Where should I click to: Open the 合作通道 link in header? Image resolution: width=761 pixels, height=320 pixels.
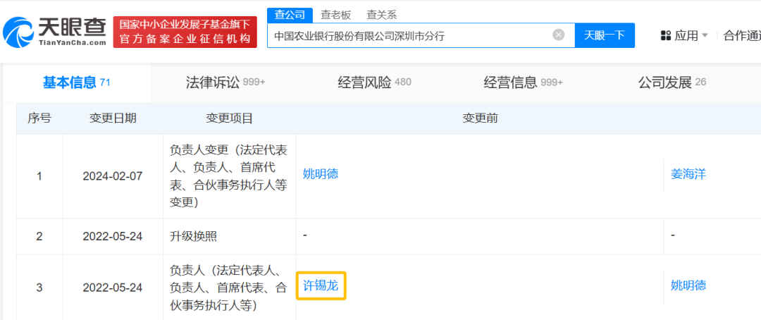[741, 35]
